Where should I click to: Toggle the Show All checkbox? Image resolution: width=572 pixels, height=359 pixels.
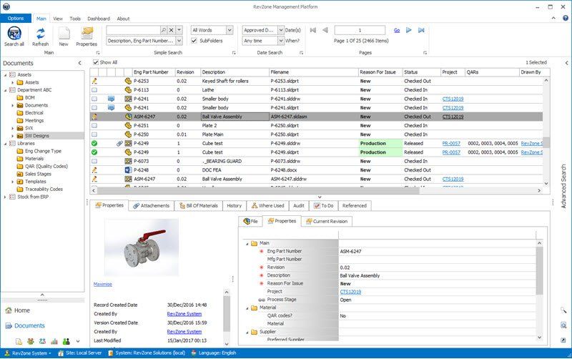tap(96, 62)
